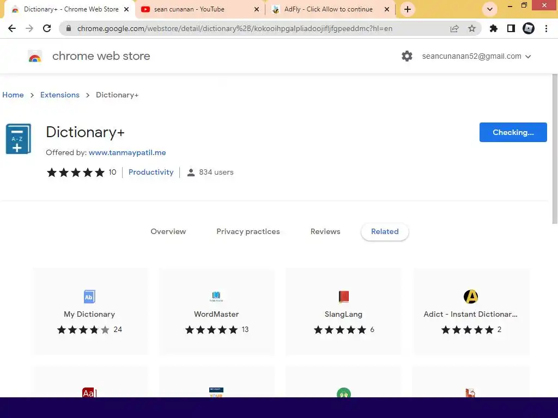The height and width of the screenshot is (418, 558).
Task: Toggle the browser side panel icon
Action: pos(511,28)
